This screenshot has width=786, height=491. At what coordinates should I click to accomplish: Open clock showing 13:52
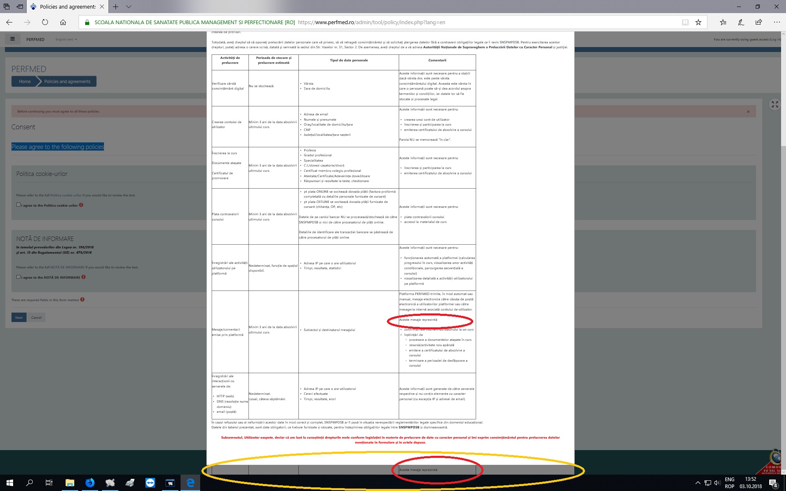[x=751, y=483]
